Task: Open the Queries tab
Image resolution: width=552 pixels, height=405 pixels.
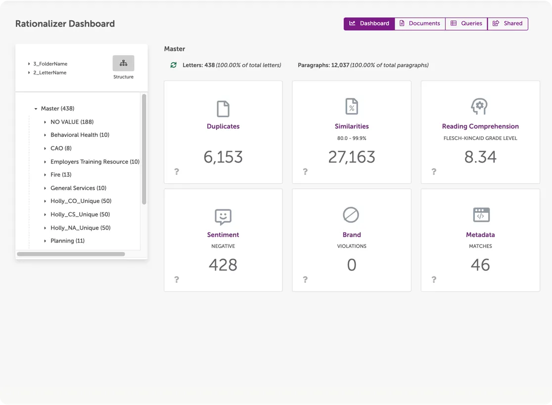Action: [x=466, y=24]
